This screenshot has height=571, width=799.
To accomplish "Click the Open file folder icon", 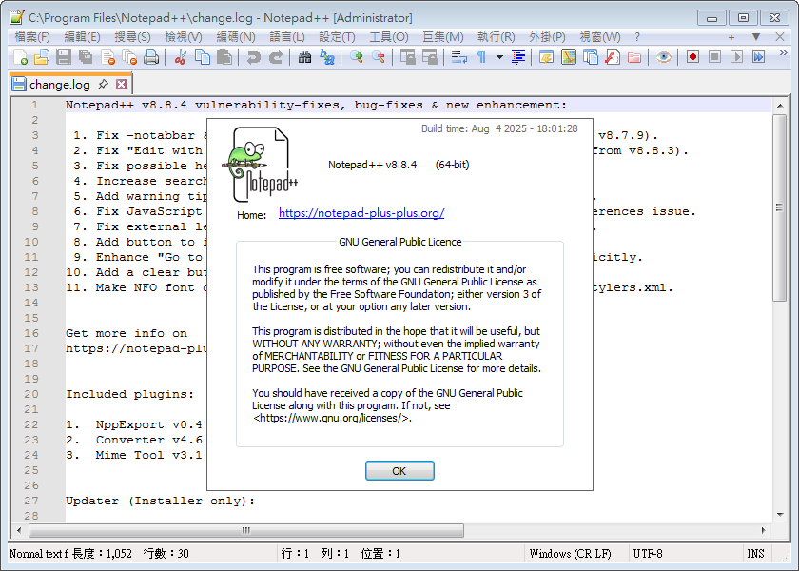I will click(x=42, y=57).
